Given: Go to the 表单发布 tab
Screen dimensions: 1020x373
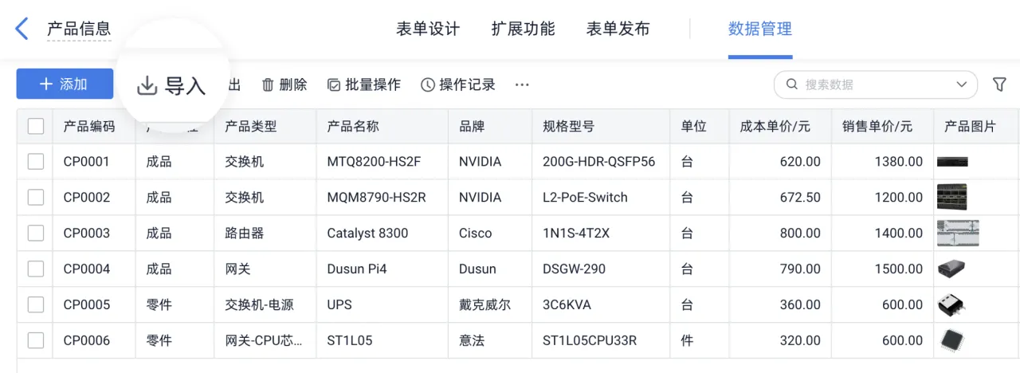Looking at the screenshot, I should click(x=618, y=29).
